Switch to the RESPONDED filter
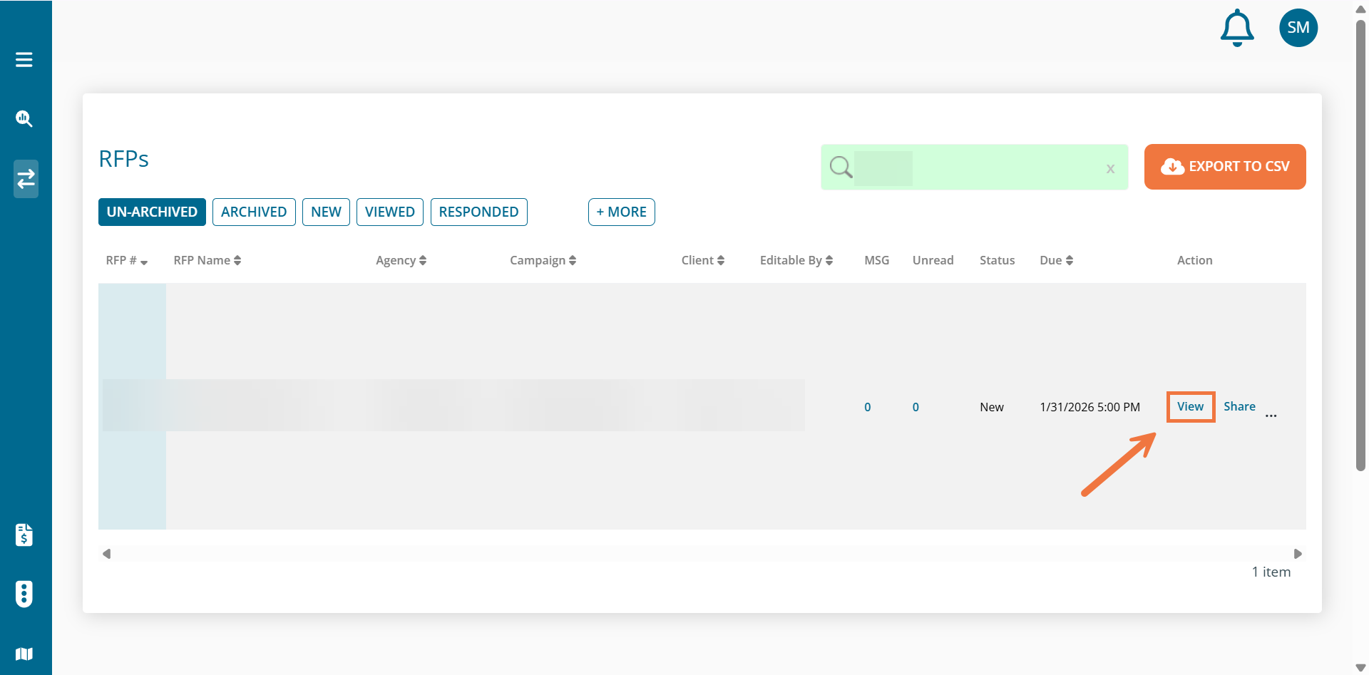The width and height of the screenshot is (1369, 675). pyautogui.click(x=478, y=212)
